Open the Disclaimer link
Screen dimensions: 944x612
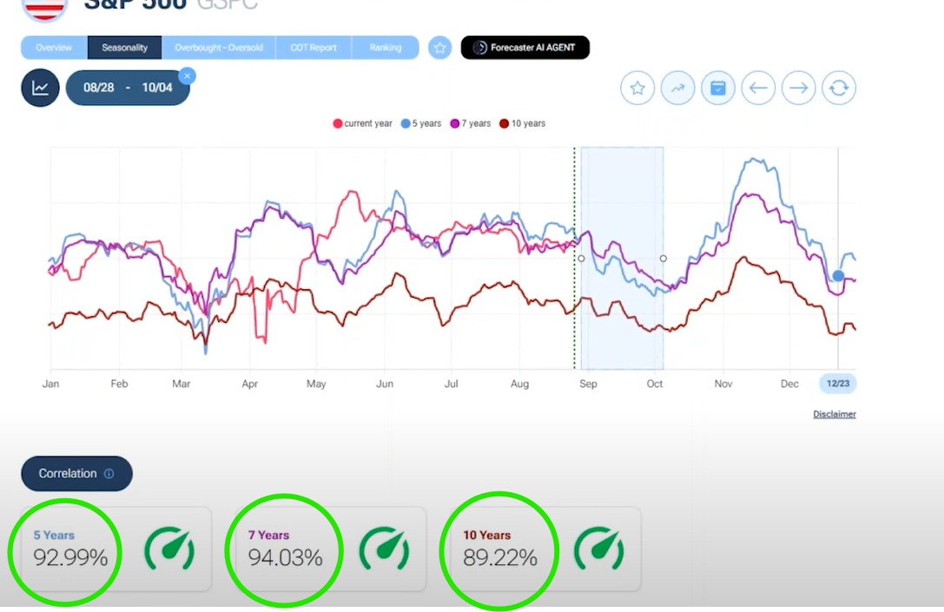click(835, 414)
